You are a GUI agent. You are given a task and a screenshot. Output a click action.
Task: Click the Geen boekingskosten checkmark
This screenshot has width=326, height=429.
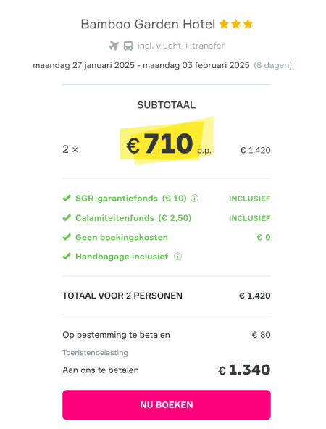(x=67, y=237)
